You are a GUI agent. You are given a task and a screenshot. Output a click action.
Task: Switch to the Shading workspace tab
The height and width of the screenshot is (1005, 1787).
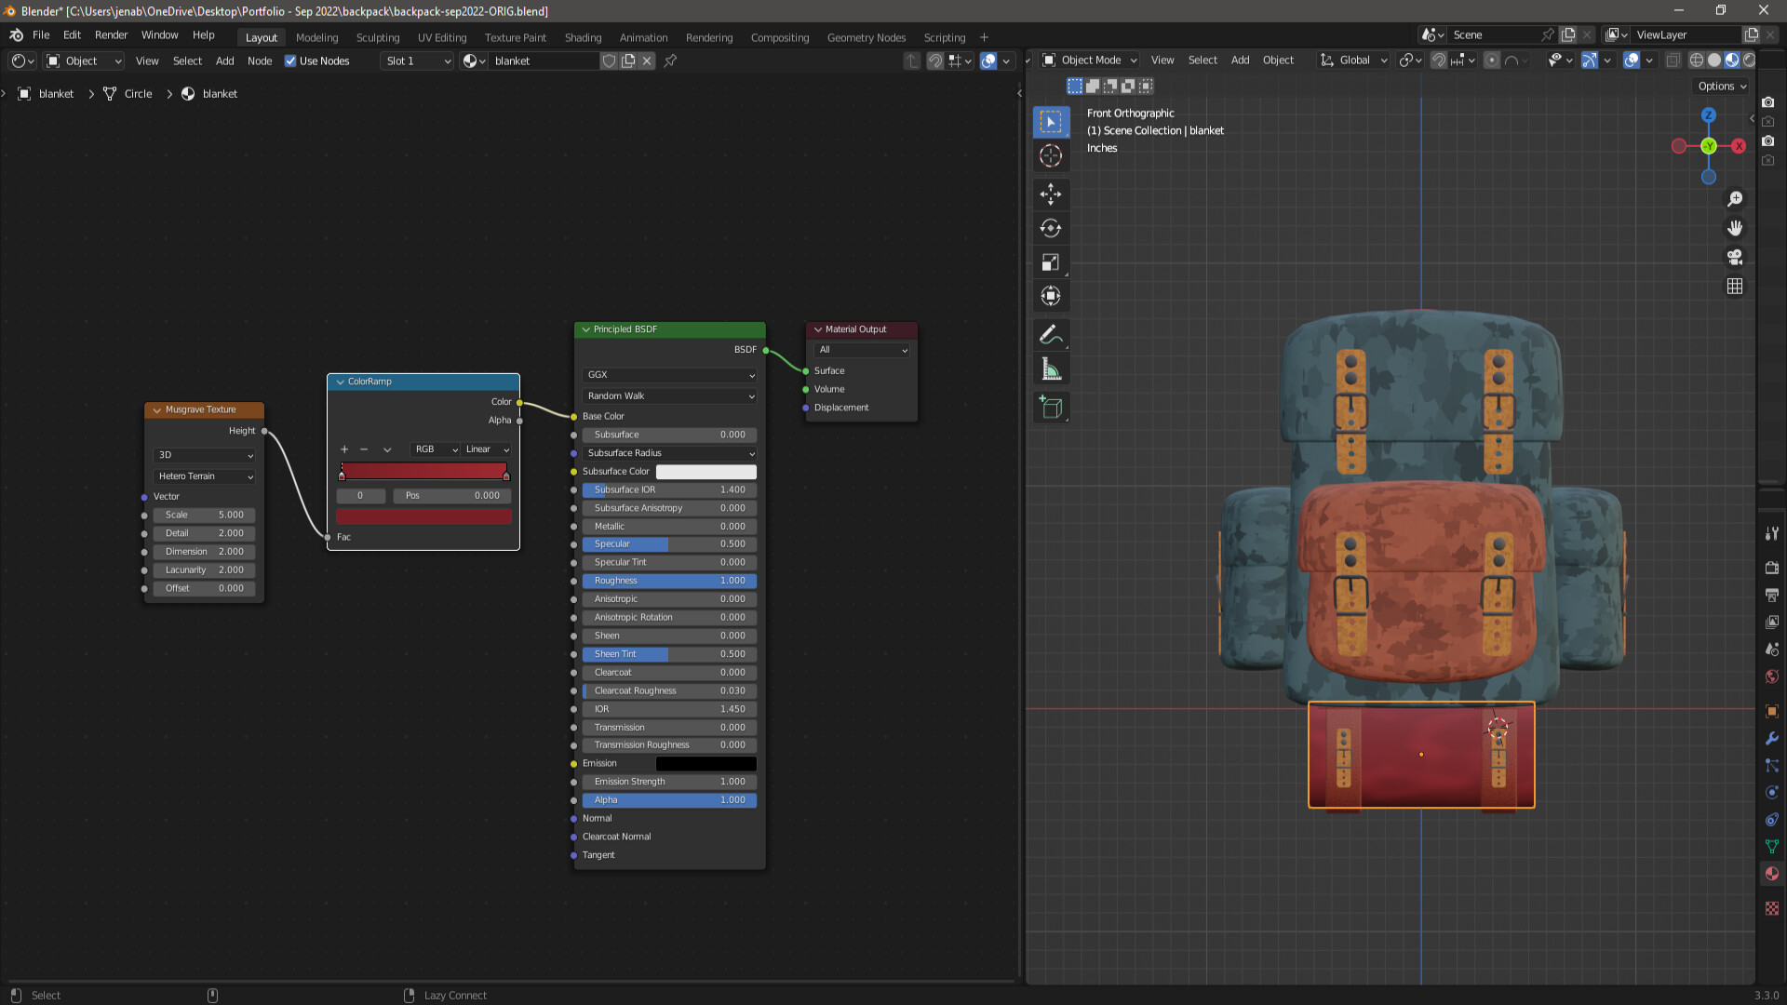point(583,38)
